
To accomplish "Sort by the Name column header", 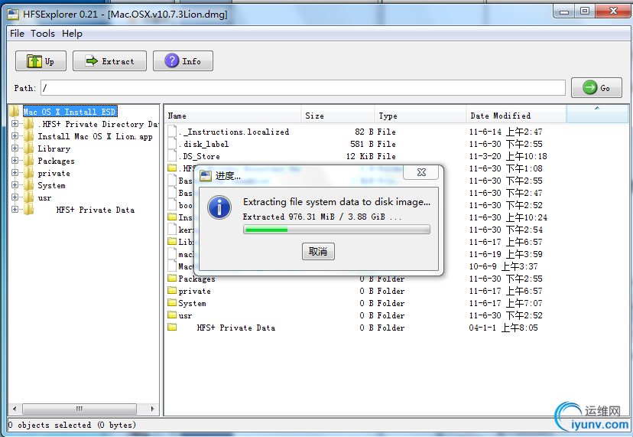I will [233, 116].
